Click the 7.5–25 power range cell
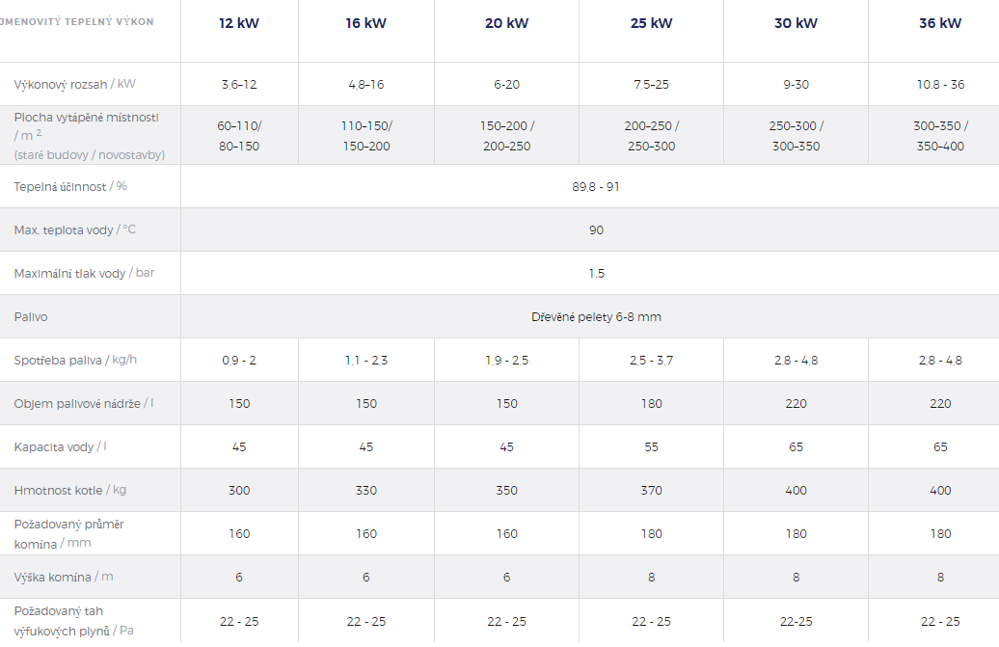 click(x=651, y=84)
